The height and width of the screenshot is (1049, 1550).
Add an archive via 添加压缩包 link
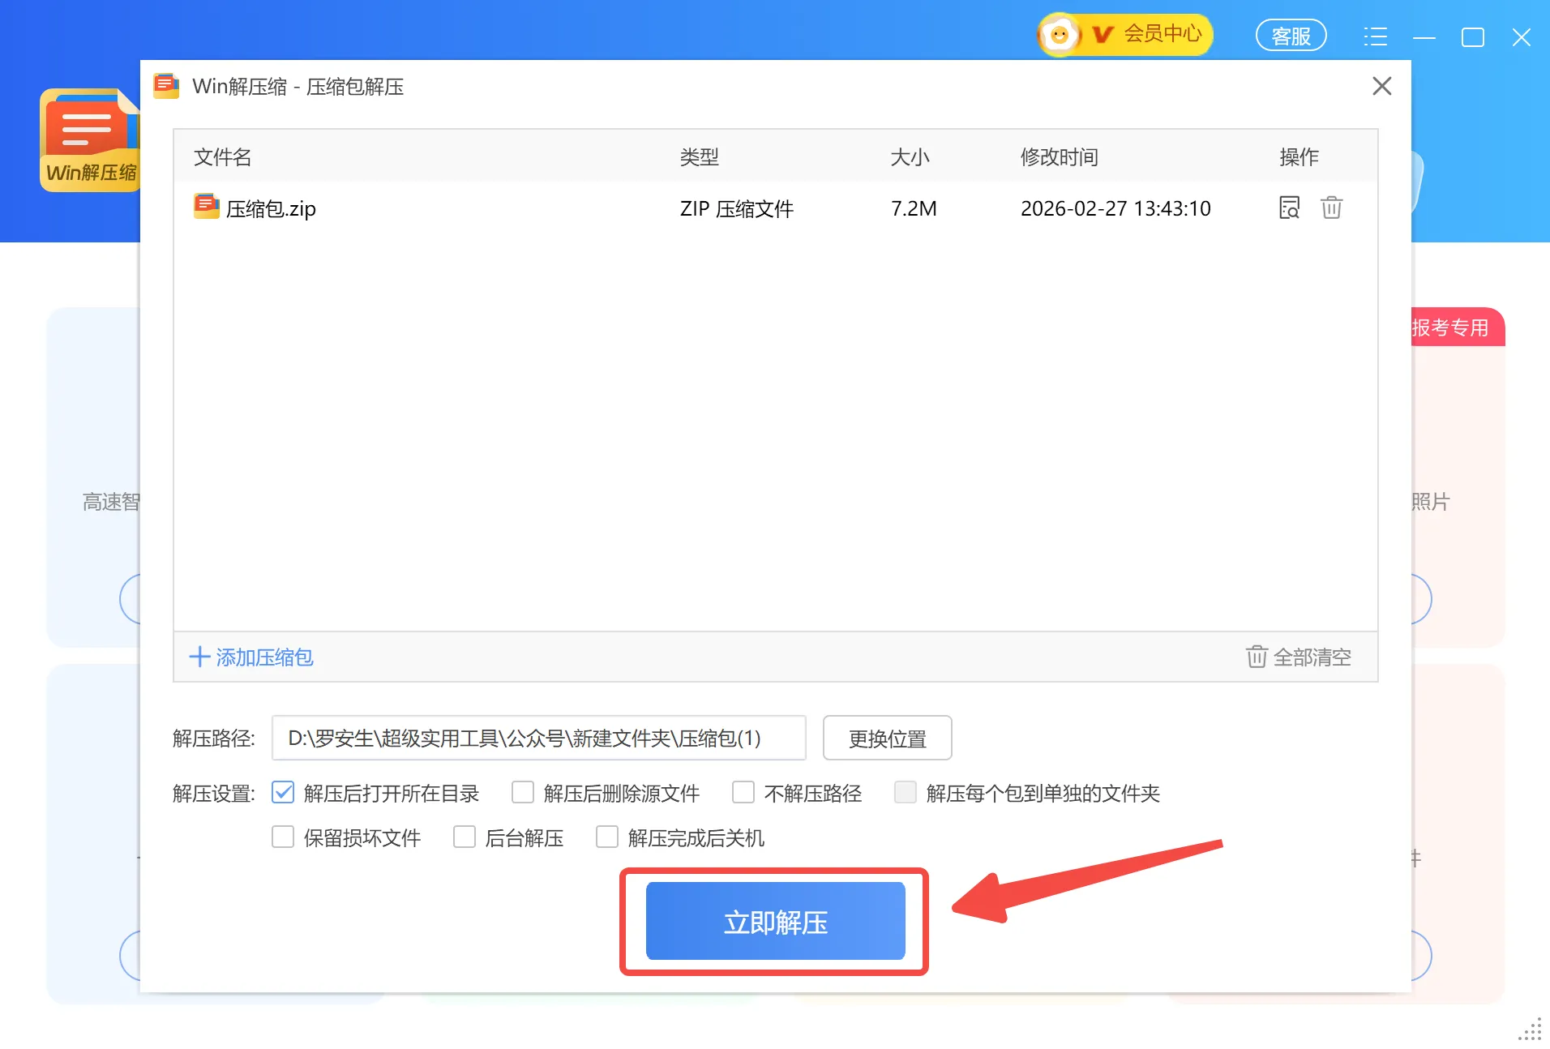264,657
